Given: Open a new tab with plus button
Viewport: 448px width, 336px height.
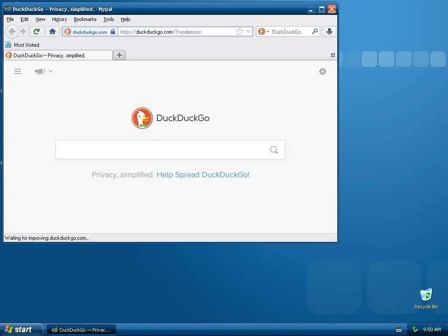Looking at the screenshot, I should point(119,55).
